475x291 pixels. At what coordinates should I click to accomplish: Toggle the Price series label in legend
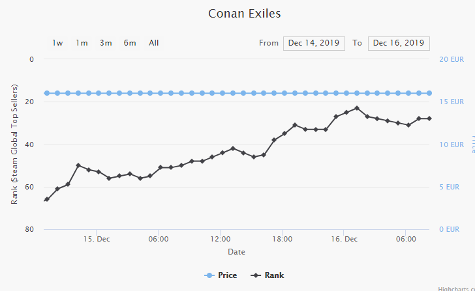pyautogui.click(x=227, y=275)
